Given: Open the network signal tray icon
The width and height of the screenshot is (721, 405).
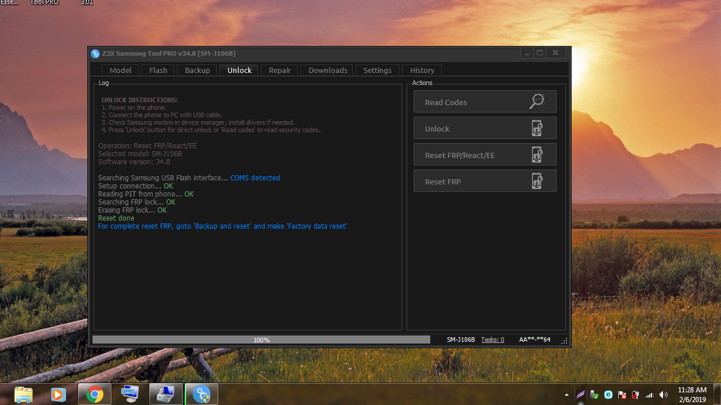Looking at the screenshot, I should click(650, 395).
